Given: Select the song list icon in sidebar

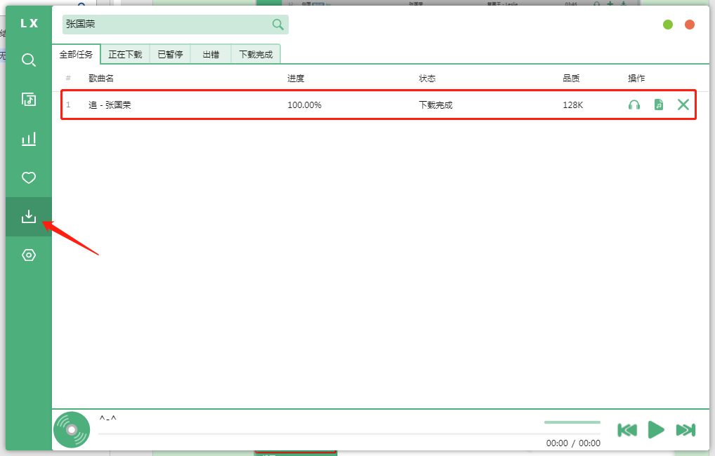Looking at the screenshot, I should (28, 100).
